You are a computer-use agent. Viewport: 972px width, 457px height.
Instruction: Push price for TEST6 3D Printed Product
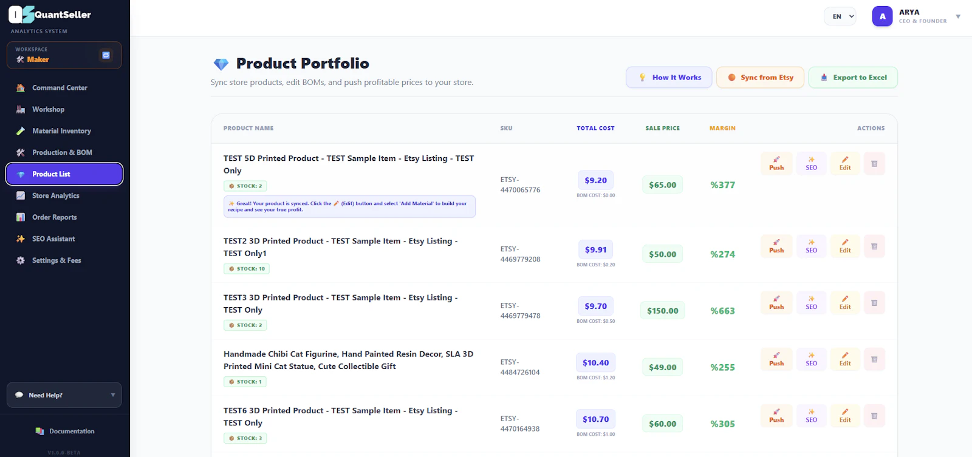[776, 416]
